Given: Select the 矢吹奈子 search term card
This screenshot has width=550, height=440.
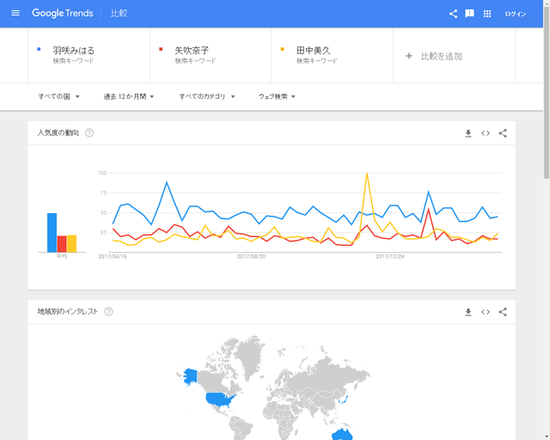Looking at the screenshot, I should (x=211, y=55).
